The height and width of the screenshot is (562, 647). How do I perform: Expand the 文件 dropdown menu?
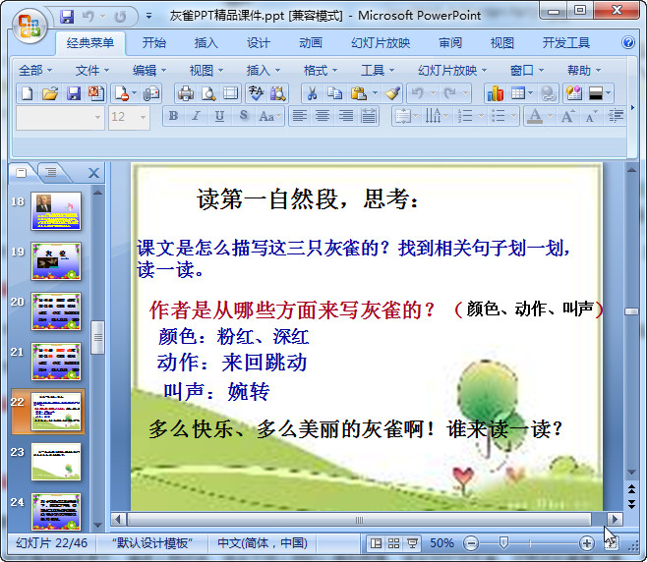pos(92,71)
